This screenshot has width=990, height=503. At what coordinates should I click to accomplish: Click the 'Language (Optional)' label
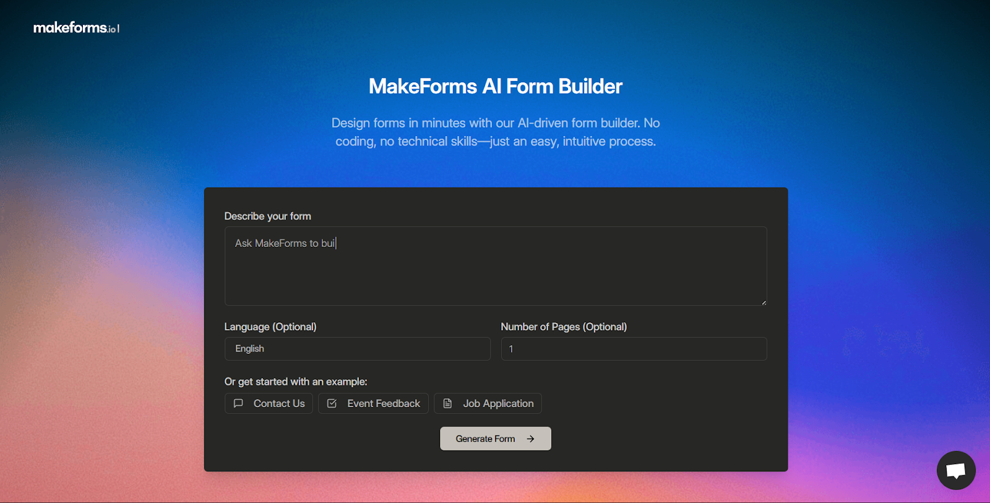coord(270,327)
